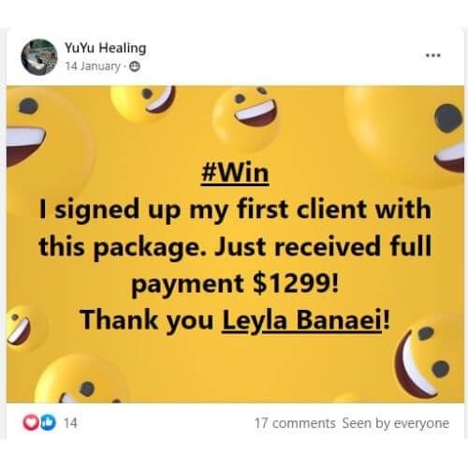This screenshot has width=468, height=468.
Task: Show the Seen by everyone list
Action: click(396, 423)
